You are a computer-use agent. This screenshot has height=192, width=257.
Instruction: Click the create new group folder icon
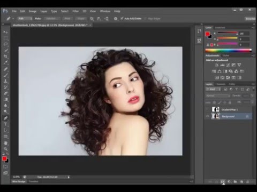pyautogui.click(x=235, y=182)
